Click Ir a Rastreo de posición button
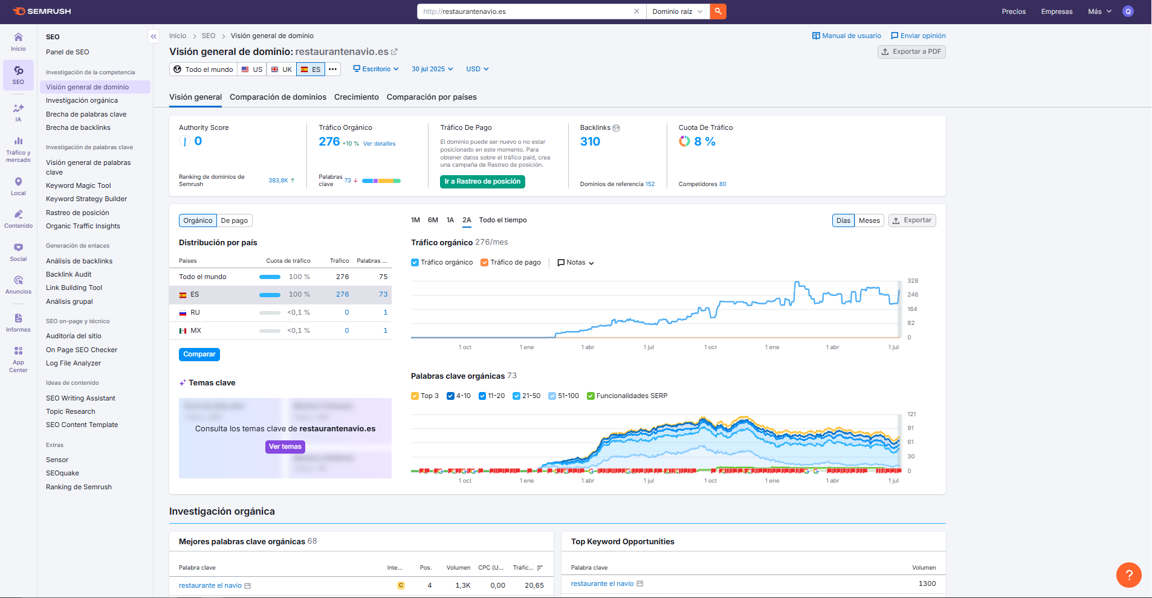Screen dimensions: 1152x598 (482, 182)
